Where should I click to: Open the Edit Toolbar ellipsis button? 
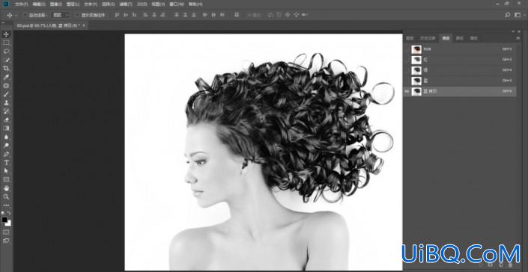pyautogui.click(x=7, y=205)
